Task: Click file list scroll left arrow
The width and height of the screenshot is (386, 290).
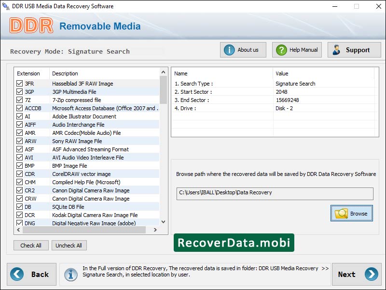Action: (x=18, y=230)
